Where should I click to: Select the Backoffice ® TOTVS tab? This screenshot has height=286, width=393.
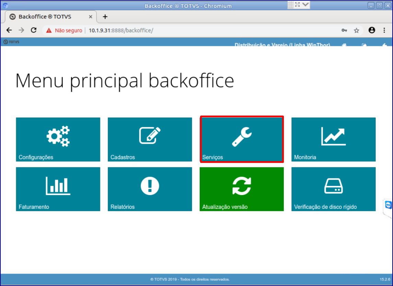click(50, 17)
